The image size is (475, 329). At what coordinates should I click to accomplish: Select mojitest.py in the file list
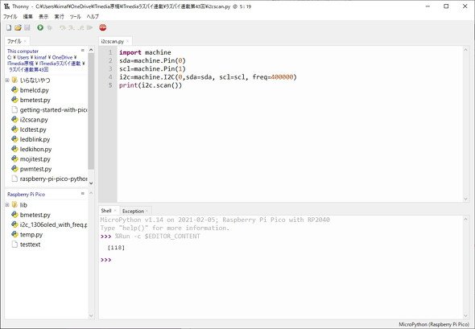point(35,159)
